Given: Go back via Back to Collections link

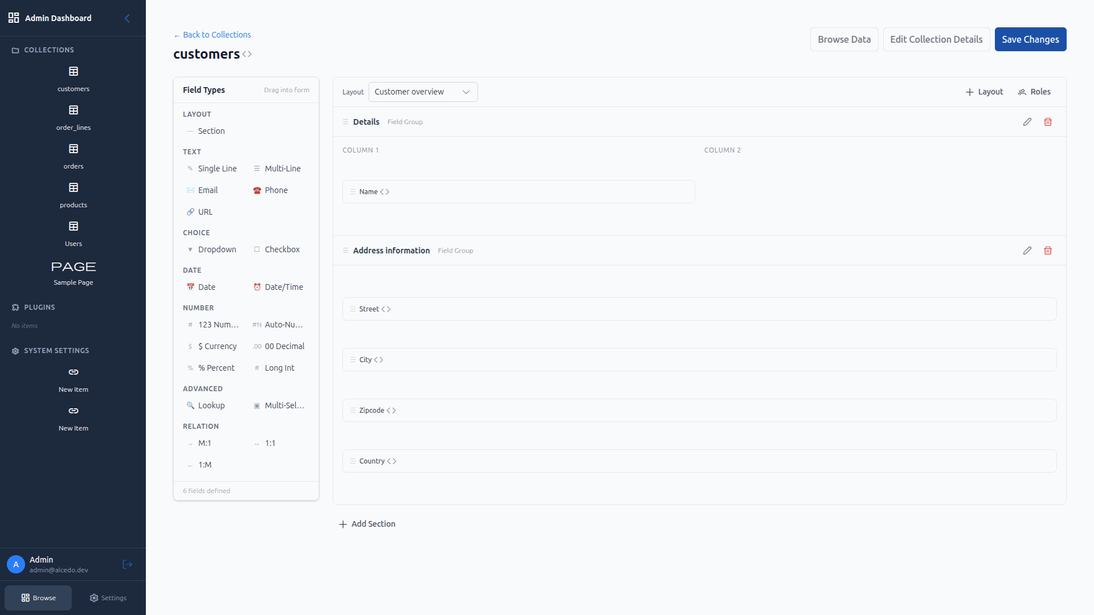Looking at the screenshot, I should [213, 35].
